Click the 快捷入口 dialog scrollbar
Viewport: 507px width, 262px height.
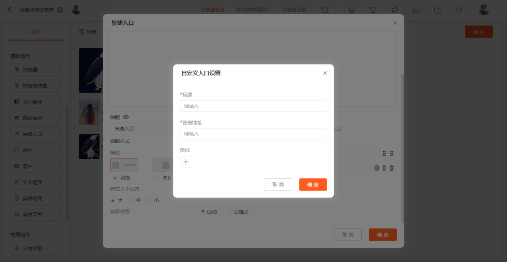point(402,149)
